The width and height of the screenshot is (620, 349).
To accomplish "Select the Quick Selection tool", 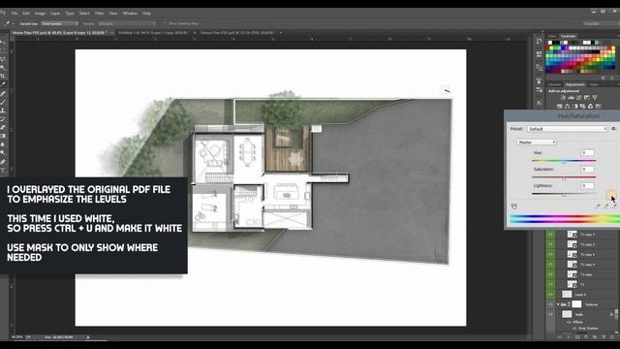I will 3,67.
